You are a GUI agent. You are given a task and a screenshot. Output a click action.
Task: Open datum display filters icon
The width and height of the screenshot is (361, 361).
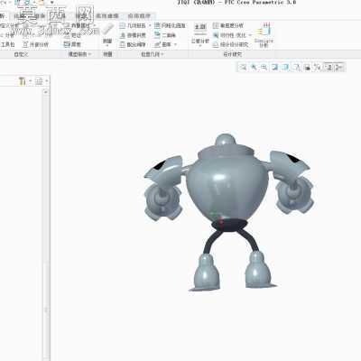pyautogui.click(x=318, y=68)
